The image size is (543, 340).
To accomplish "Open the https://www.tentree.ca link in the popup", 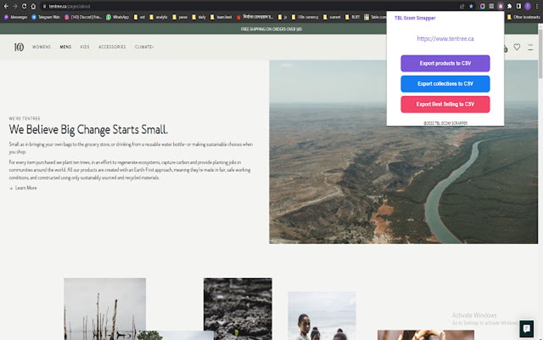I will (445, 38).
